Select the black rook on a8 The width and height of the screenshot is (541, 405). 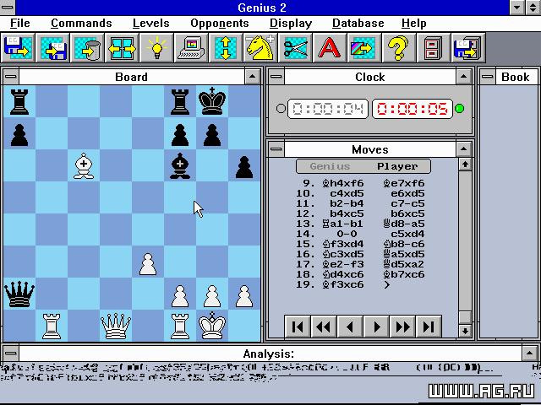click(x=19, y=101)
